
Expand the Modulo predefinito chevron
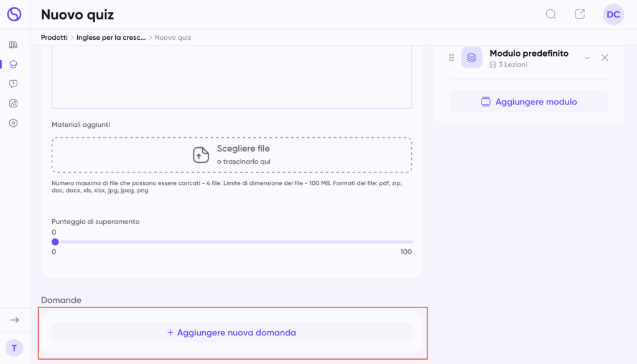587,58
